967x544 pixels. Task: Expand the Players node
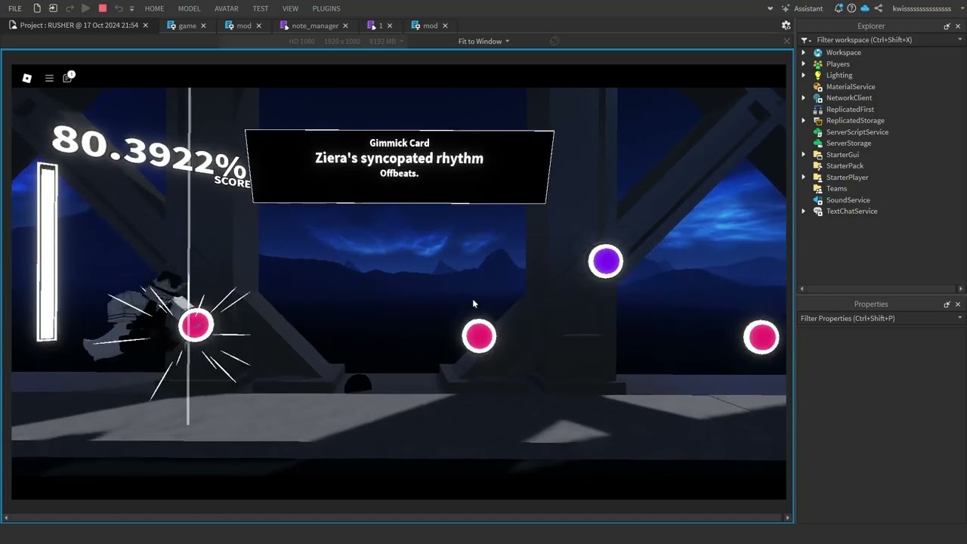coord(803,64)
